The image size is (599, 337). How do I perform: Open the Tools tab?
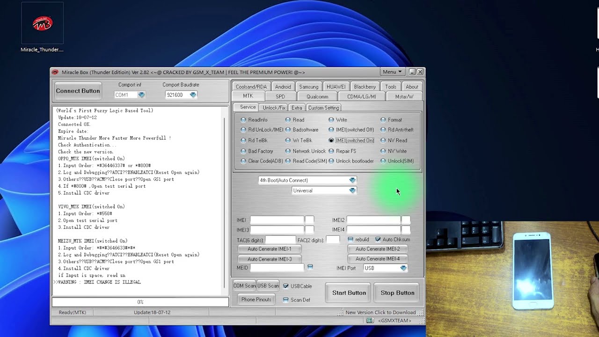click(x=391, y=87)
